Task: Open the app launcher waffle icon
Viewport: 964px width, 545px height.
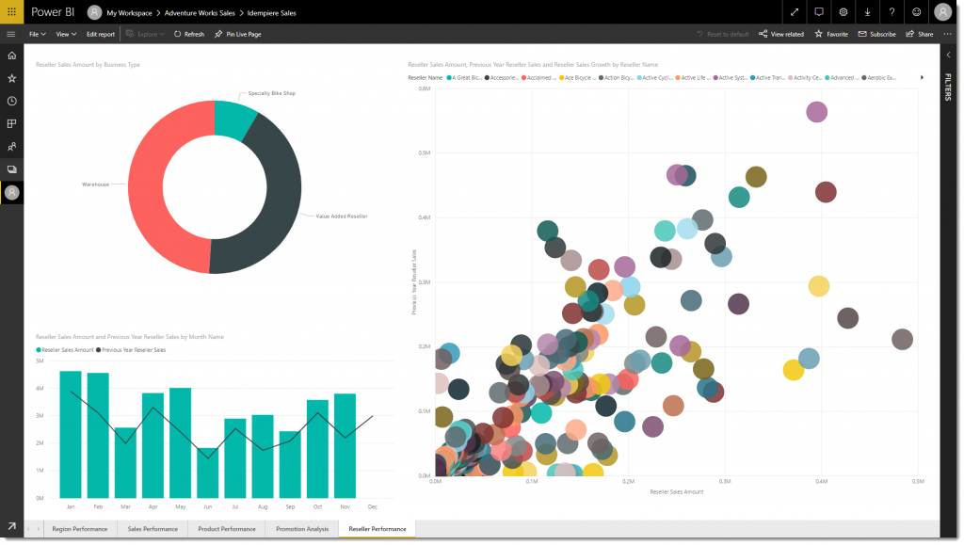Action: click(x=11, y=12)
